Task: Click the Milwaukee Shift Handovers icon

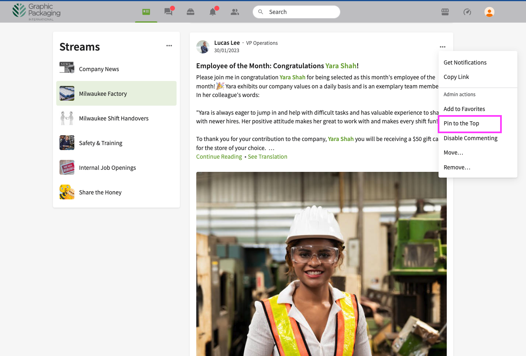Action: coord(67,118)
